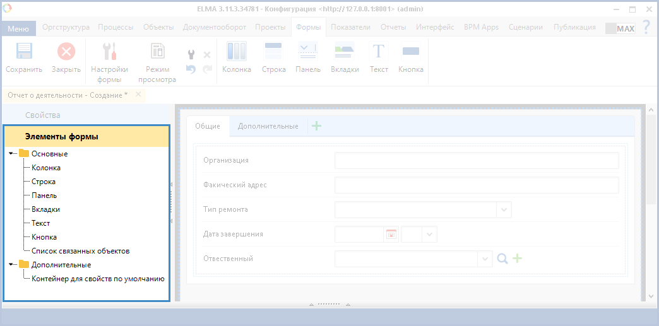Click the red Закрыть close icon
659x326 pixels.
click(x=66, y=52)
